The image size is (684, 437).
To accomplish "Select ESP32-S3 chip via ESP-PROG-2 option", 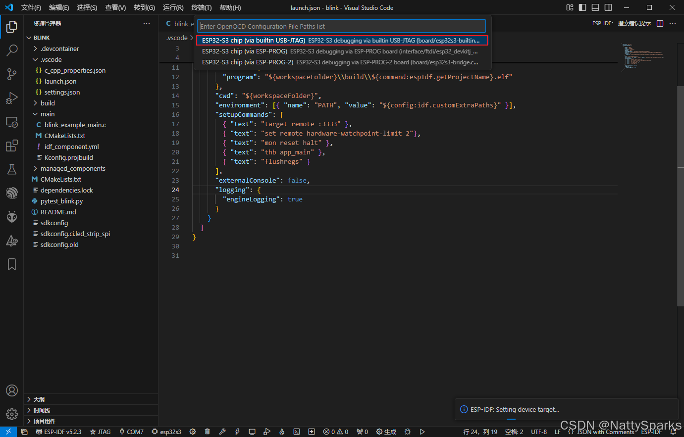I will point(342,62).
